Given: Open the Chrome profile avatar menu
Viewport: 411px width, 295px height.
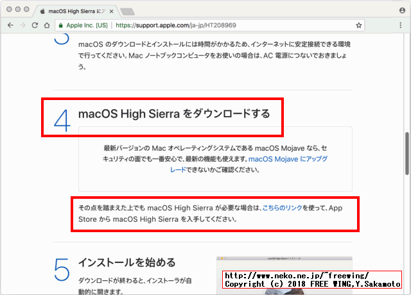Looking at the screenshot, I should coord(402,10).
